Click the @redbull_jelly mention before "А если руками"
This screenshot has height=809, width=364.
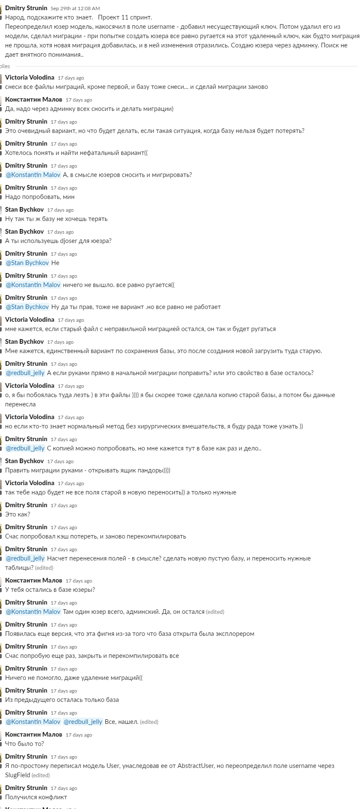coord(25,373)
